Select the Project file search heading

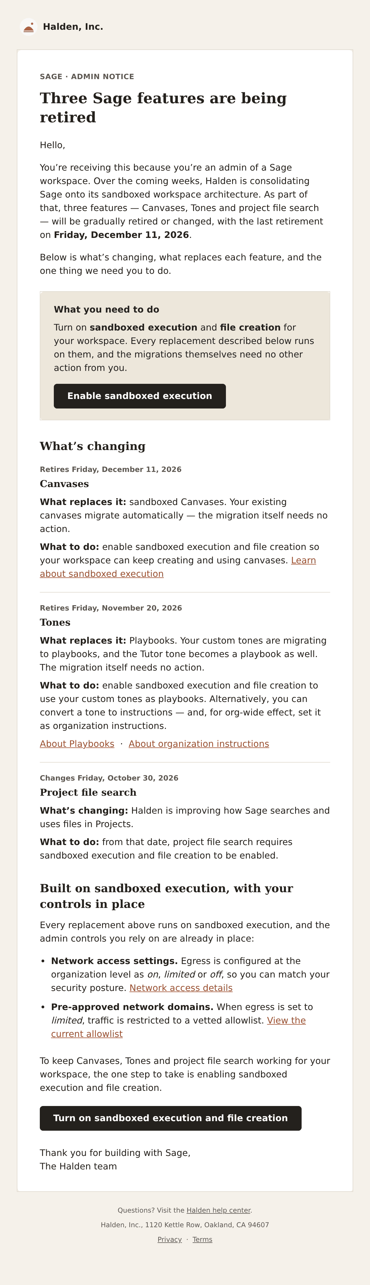(x=88, y=792)
